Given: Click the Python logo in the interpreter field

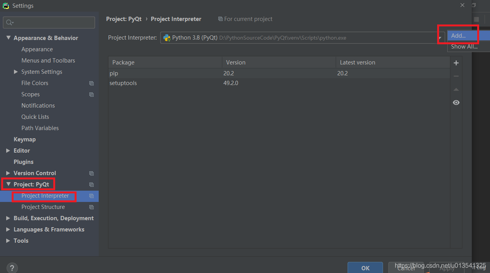Looking at the screenshot, I should pos(167,37).
